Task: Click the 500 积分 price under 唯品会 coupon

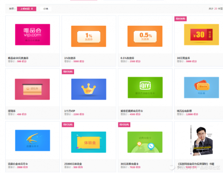Action: [22, 61]
